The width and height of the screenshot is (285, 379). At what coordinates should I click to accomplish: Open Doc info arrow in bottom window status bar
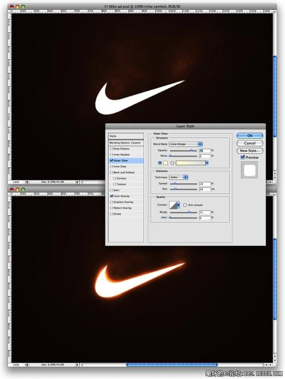pos(78,365)
